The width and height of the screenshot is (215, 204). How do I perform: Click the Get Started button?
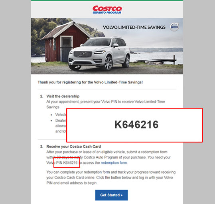pyautogui.click(x=111, y=195)
